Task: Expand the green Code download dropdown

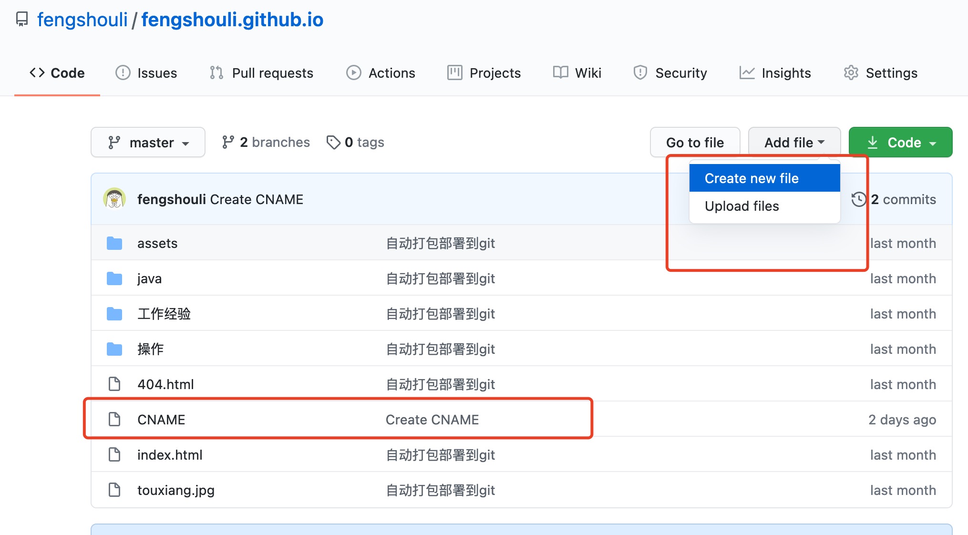Action: point(900,142)
